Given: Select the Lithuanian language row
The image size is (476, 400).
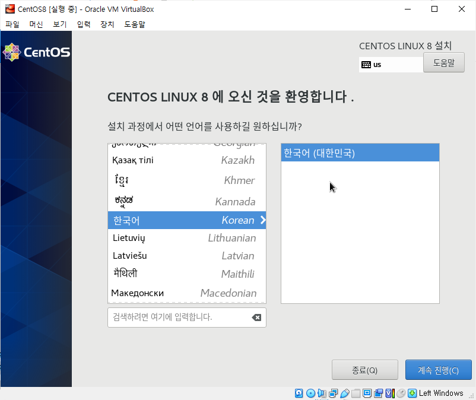Looking at the screenshot, I should point(187,238).
